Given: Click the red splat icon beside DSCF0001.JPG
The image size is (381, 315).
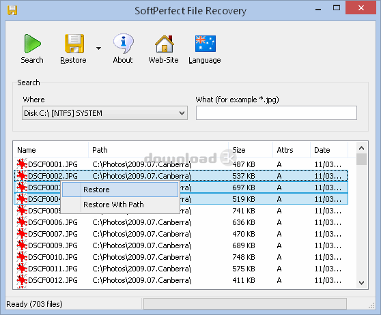Looking at the screenshot, I should (22, 164).
